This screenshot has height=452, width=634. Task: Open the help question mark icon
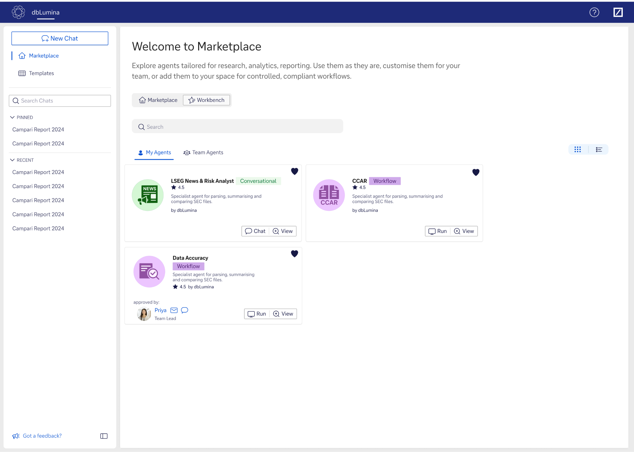coord(594,12)
